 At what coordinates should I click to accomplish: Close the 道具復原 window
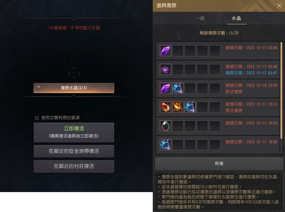279,6
